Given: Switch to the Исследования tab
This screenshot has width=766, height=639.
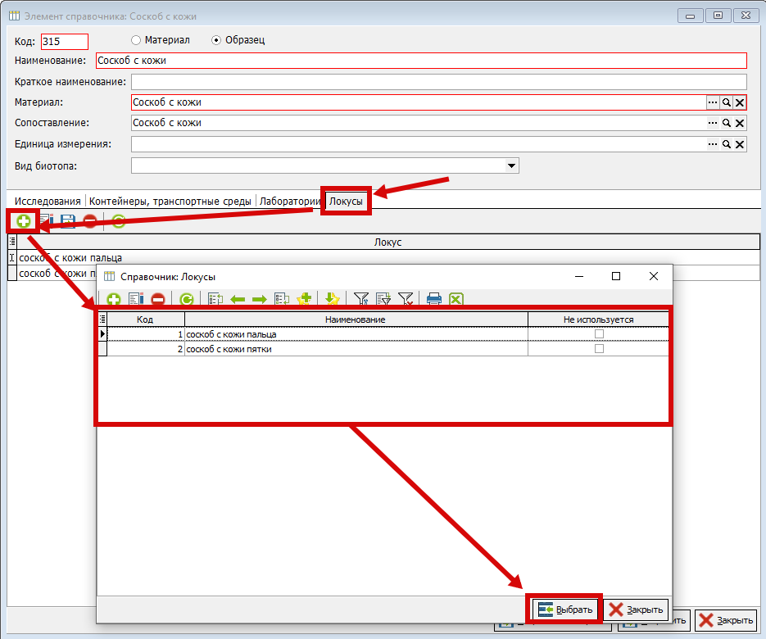Looking at the screenshot, I should pos(48,201).
